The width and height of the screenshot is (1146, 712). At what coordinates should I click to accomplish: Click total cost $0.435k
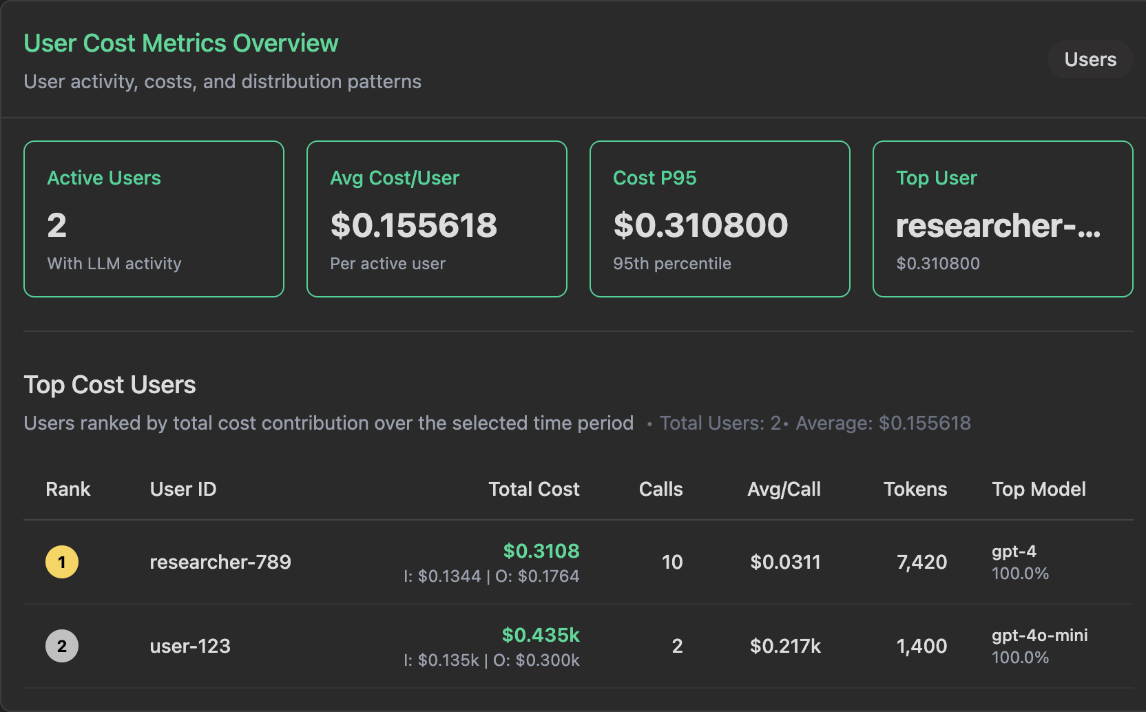[541, 635]
